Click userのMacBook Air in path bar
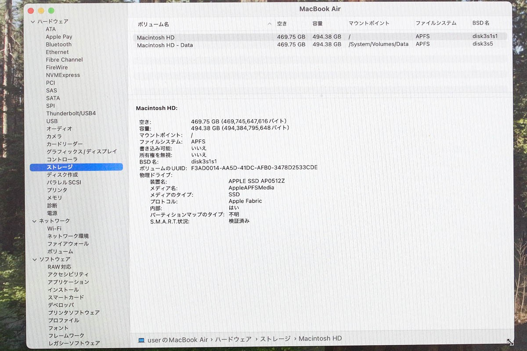The width and height of the screenshot is (527, 351). (x=177, y=340)
